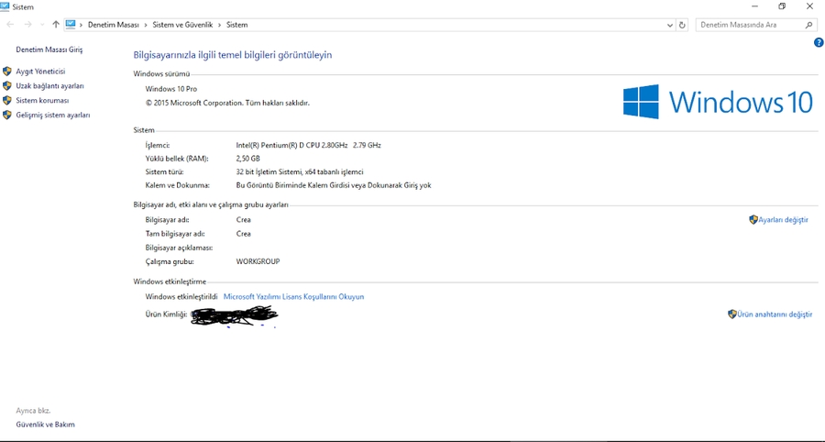This screenshot has height=442, width=825.
Task: Click the shield icon beside Aygıt Yöneticisi
Action: [6, 71]
